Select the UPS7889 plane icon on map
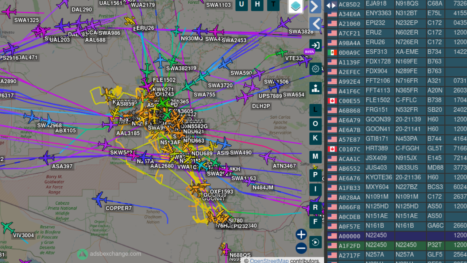Viewport: 467px width, 263px height. (x=251, y=87)
